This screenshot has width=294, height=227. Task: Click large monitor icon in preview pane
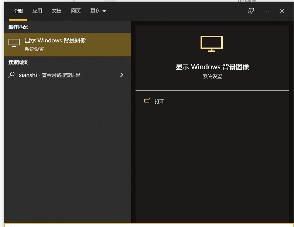(x=212, y=44)
